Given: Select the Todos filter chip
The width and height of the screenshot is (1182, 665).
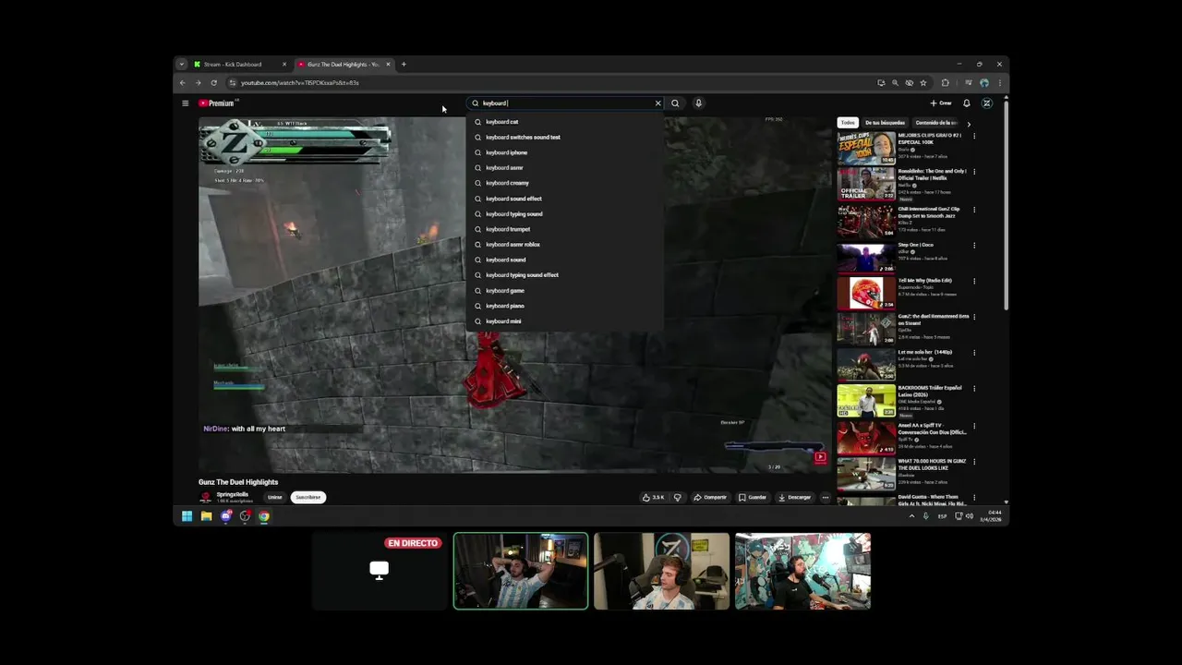Looking at the screenshot, I should tap(847, 123).
